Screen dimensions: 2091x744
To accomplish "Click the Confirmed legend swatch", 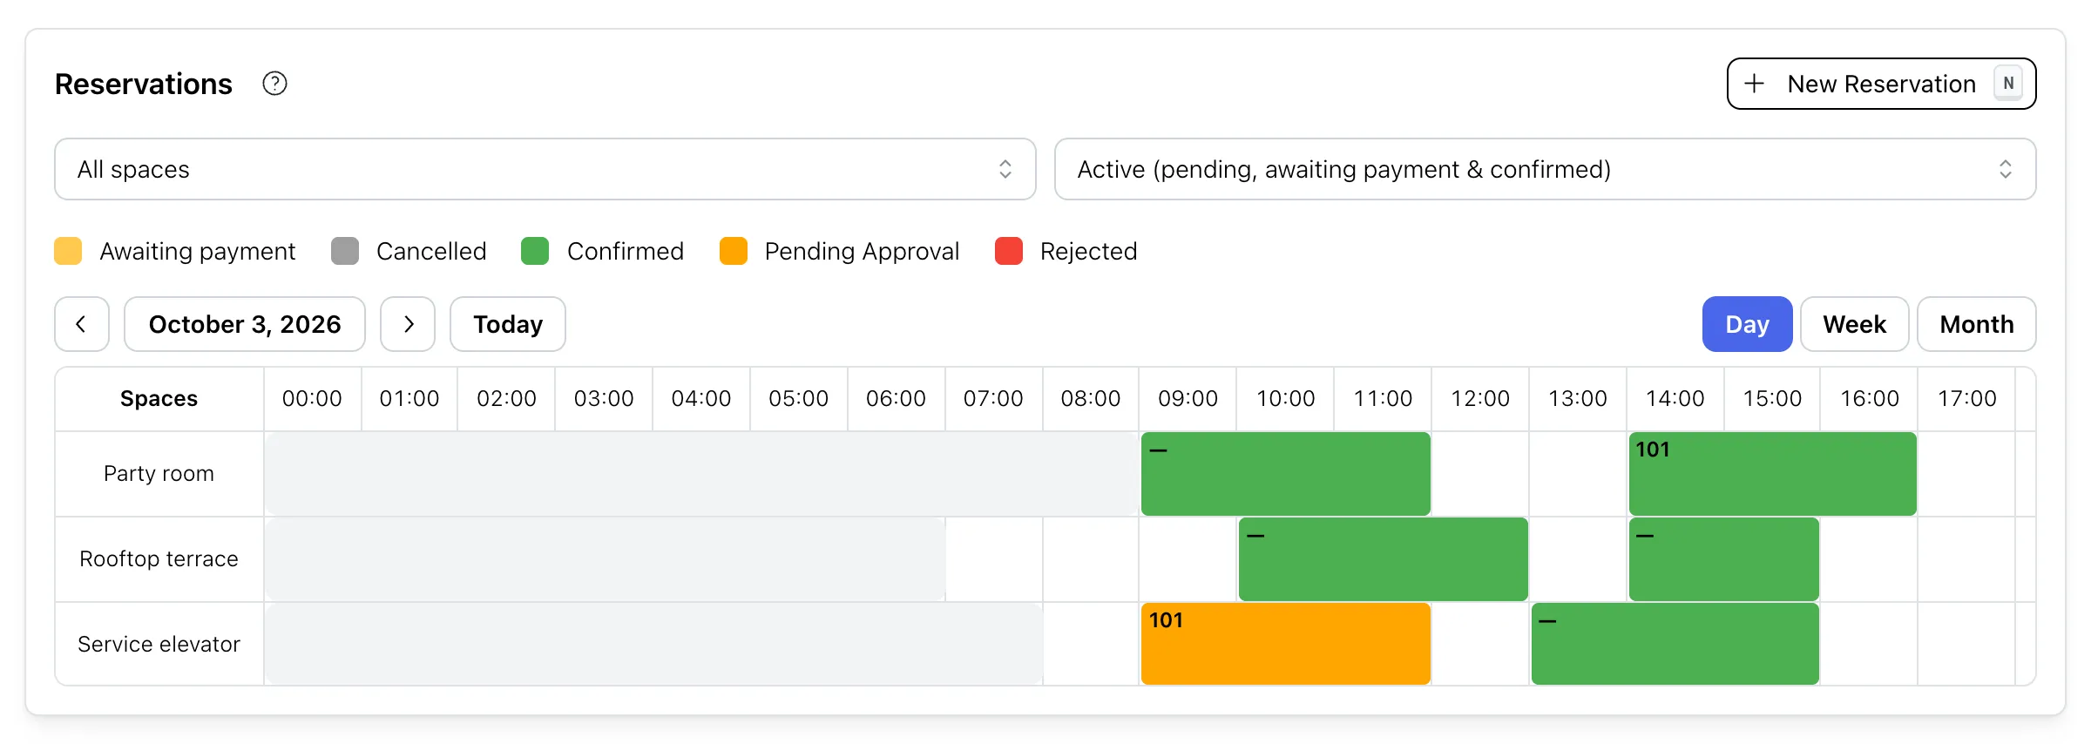I will point(535,251).
